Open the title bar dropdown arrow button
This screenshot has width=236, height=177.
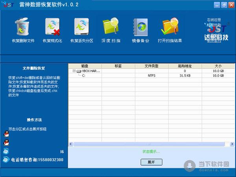[x=217, y=5]
